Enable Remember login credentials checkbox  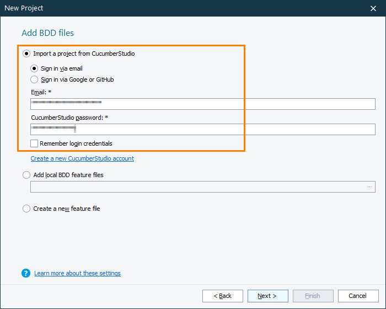coord(35,143)
